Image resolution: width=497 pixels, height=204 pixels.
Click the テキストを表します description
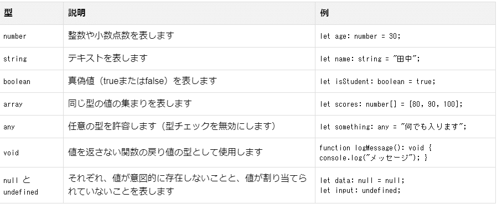click(x=108, y=58)
